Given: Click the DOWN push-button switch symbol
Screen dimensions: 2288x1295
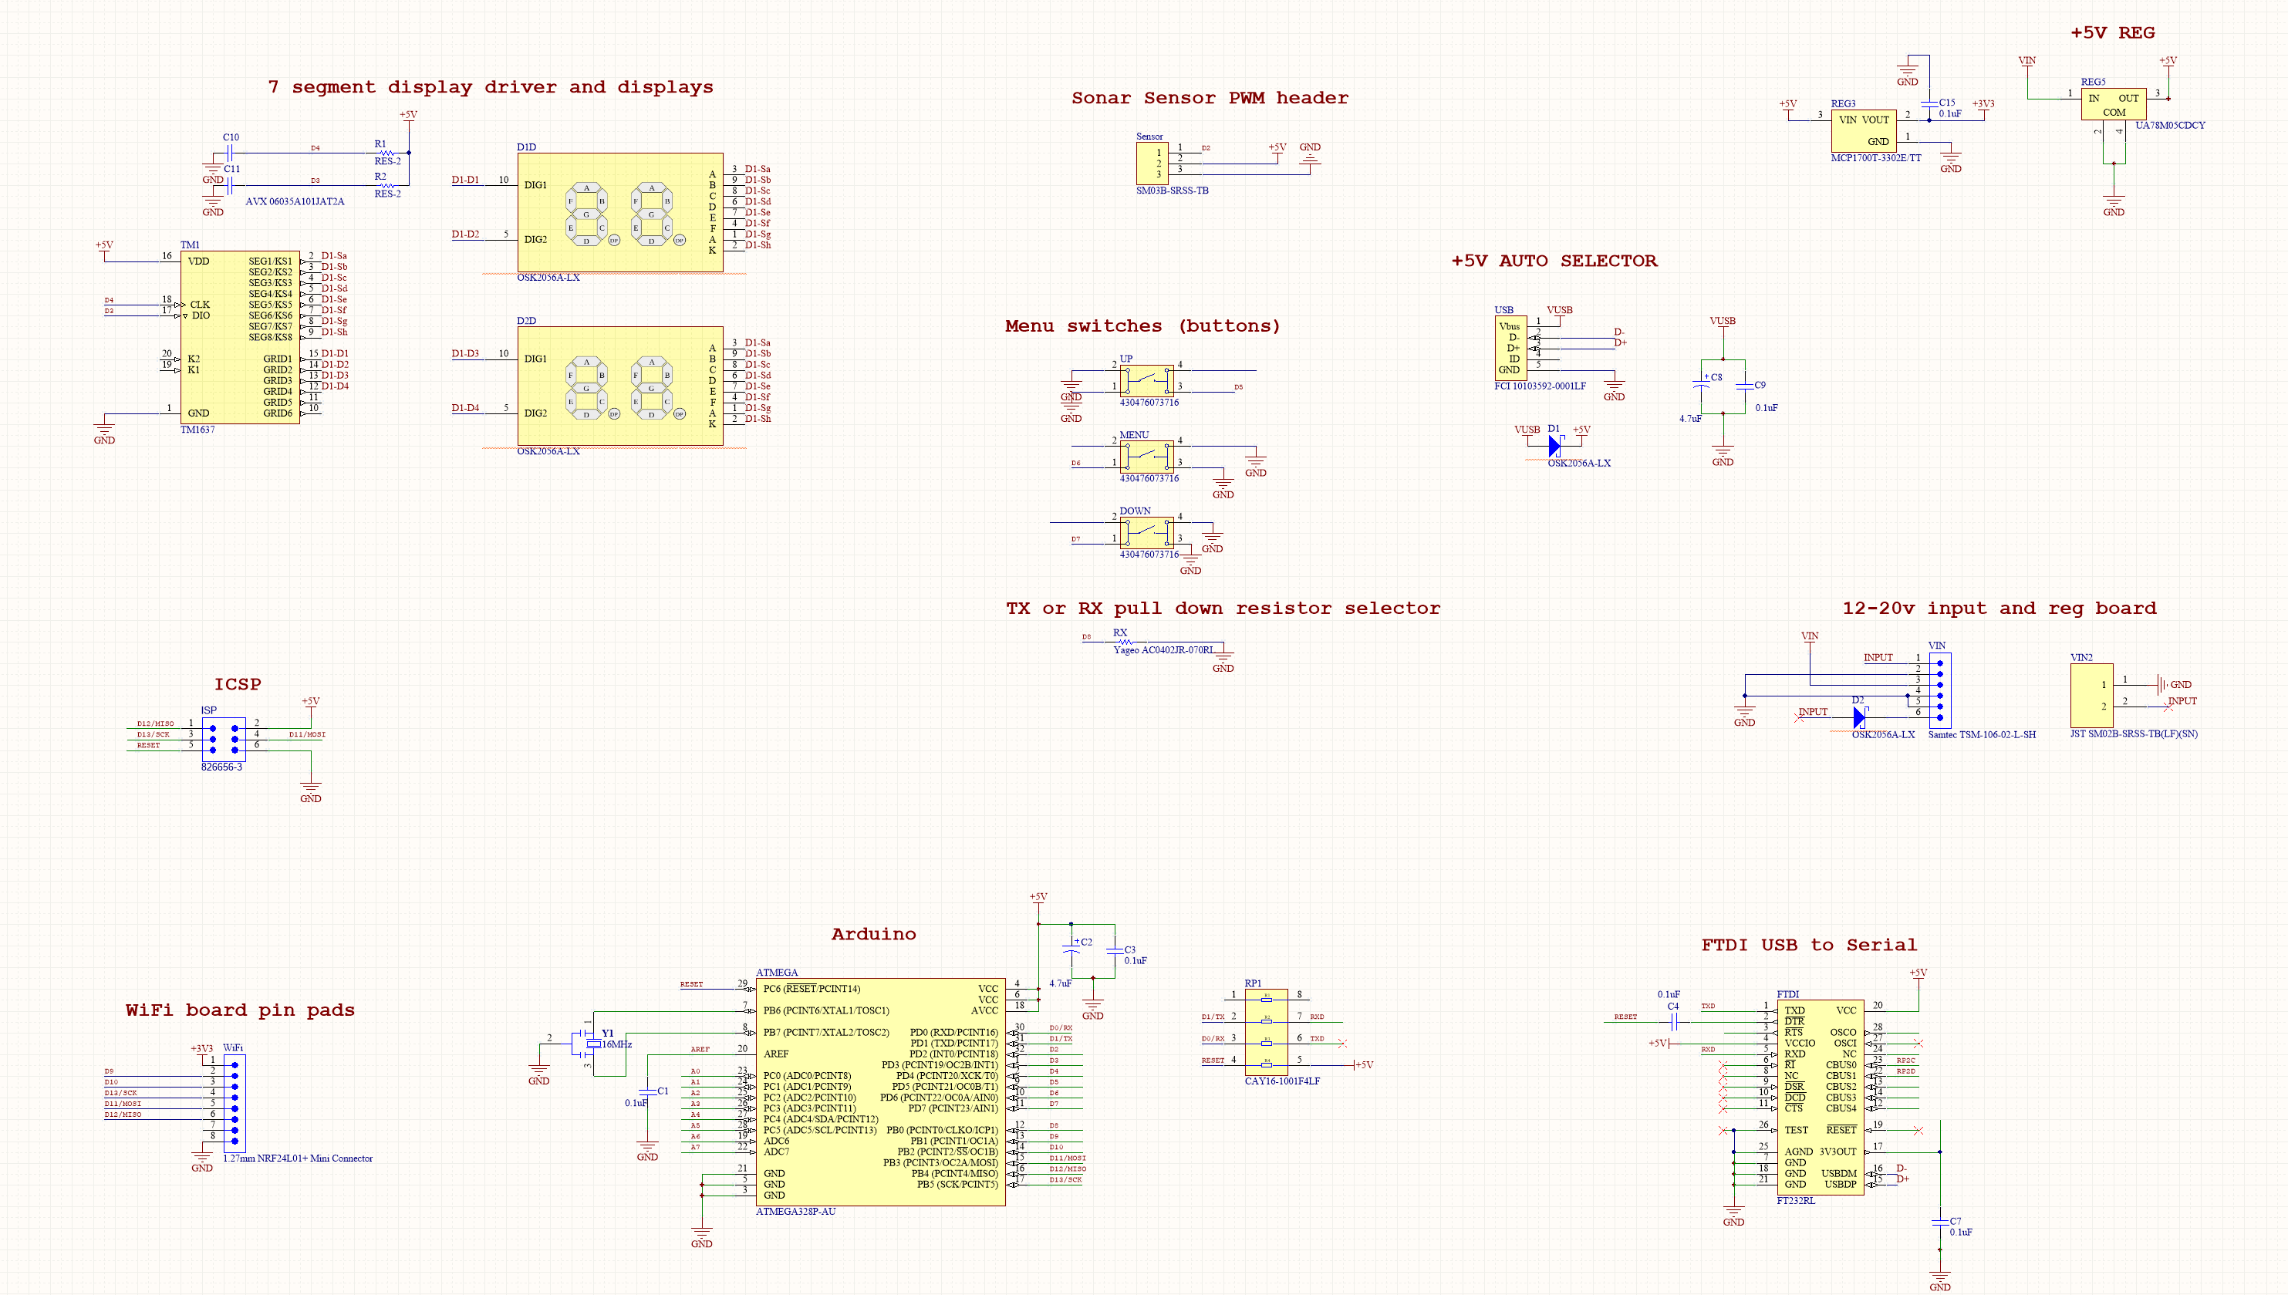Looking at the screenshot, I should tap(1146, 532).
